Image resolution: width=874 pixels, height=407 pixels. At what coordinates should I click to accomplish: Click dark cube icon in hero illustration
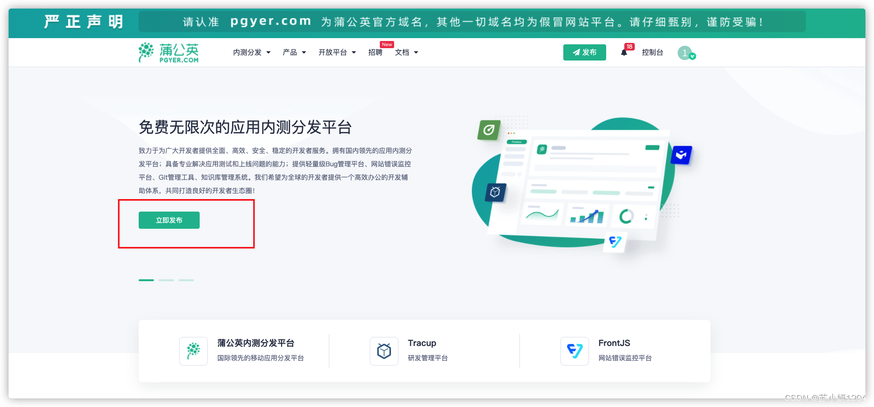(x=495, y=192)
